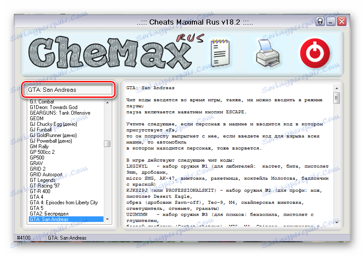Select GJ GoldRunner (демо)
The width and height of the screenshot is (364, 256).
pyautogui.click(x=53, y=135)
